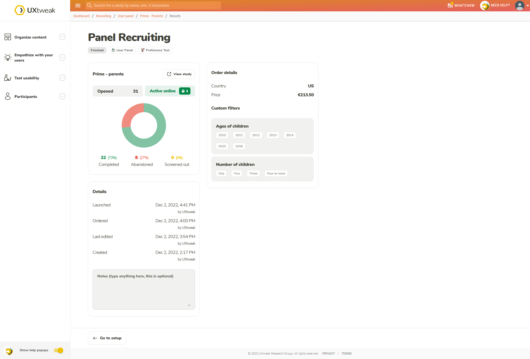Click the Preference Test tag
This screenshot has height=359, width=530.
(155, 50)
